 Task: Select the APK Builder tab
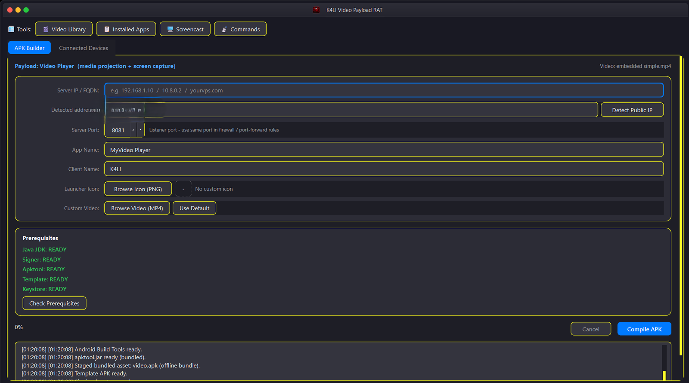[29, 48]
